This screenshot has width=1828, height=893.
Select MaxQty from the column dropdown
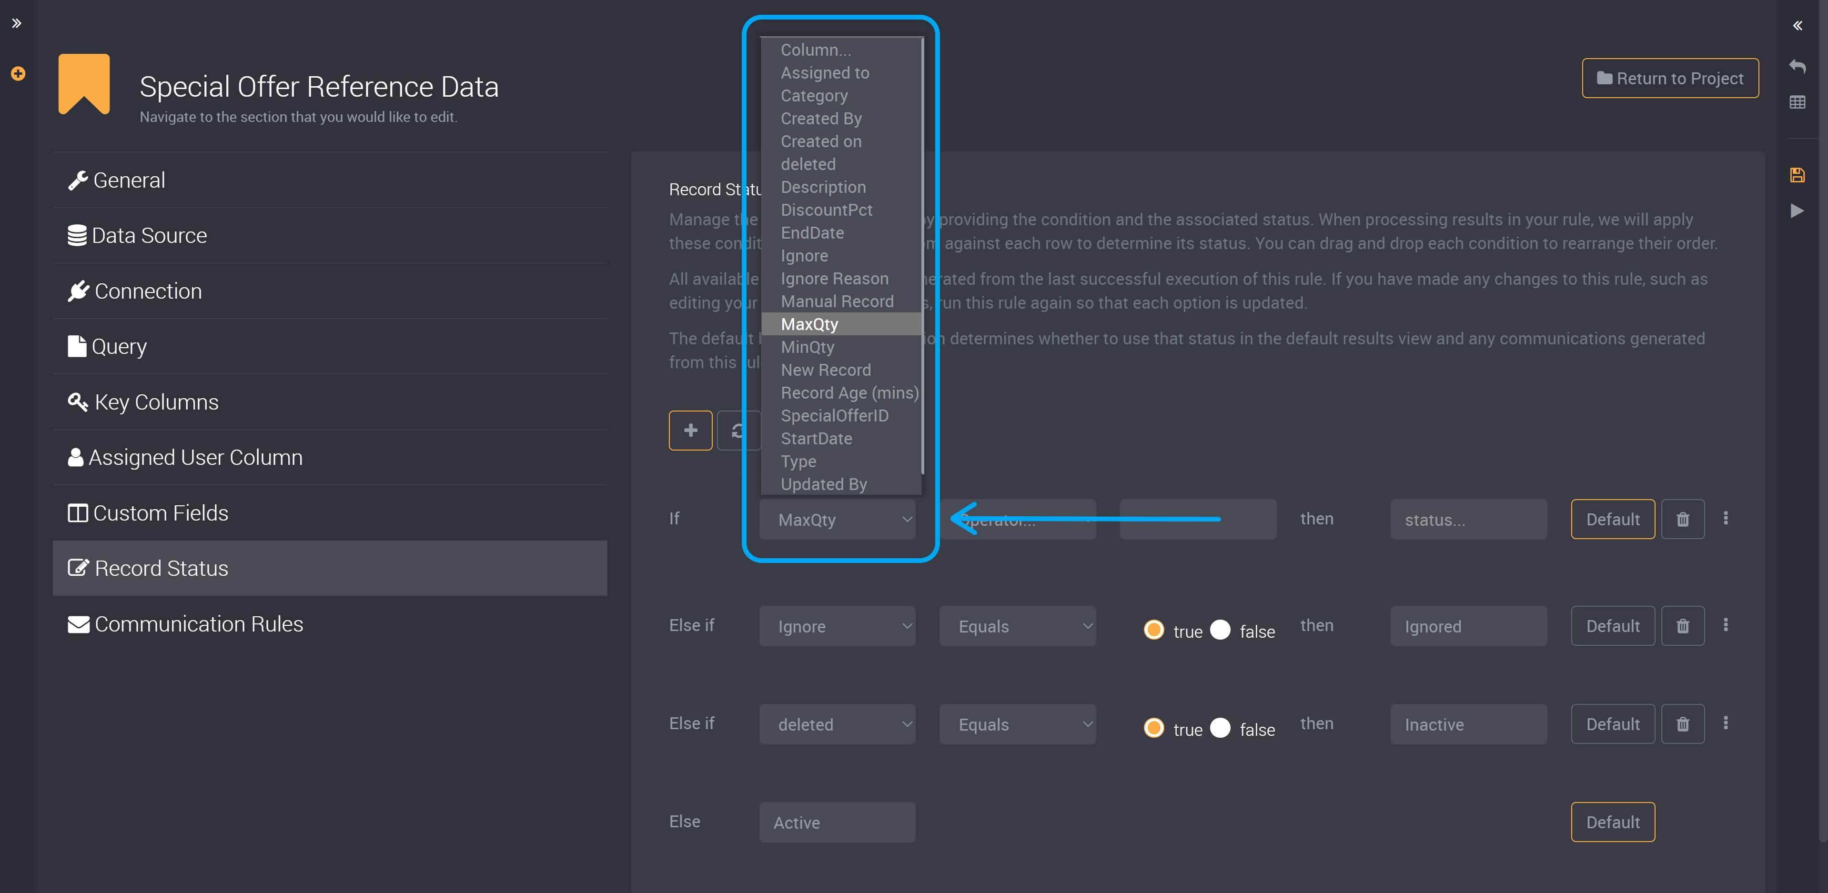pyautogui.click(x=808, y=324)
